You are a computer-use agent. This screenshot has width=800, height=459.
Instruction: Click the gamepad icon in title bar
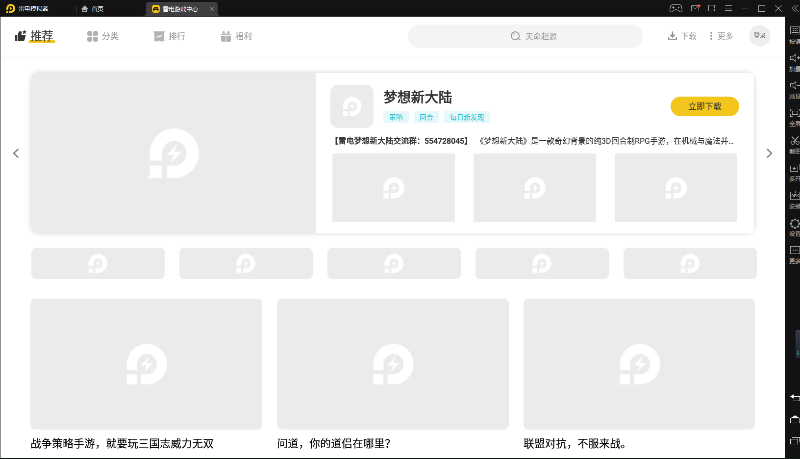click(676, 8)
